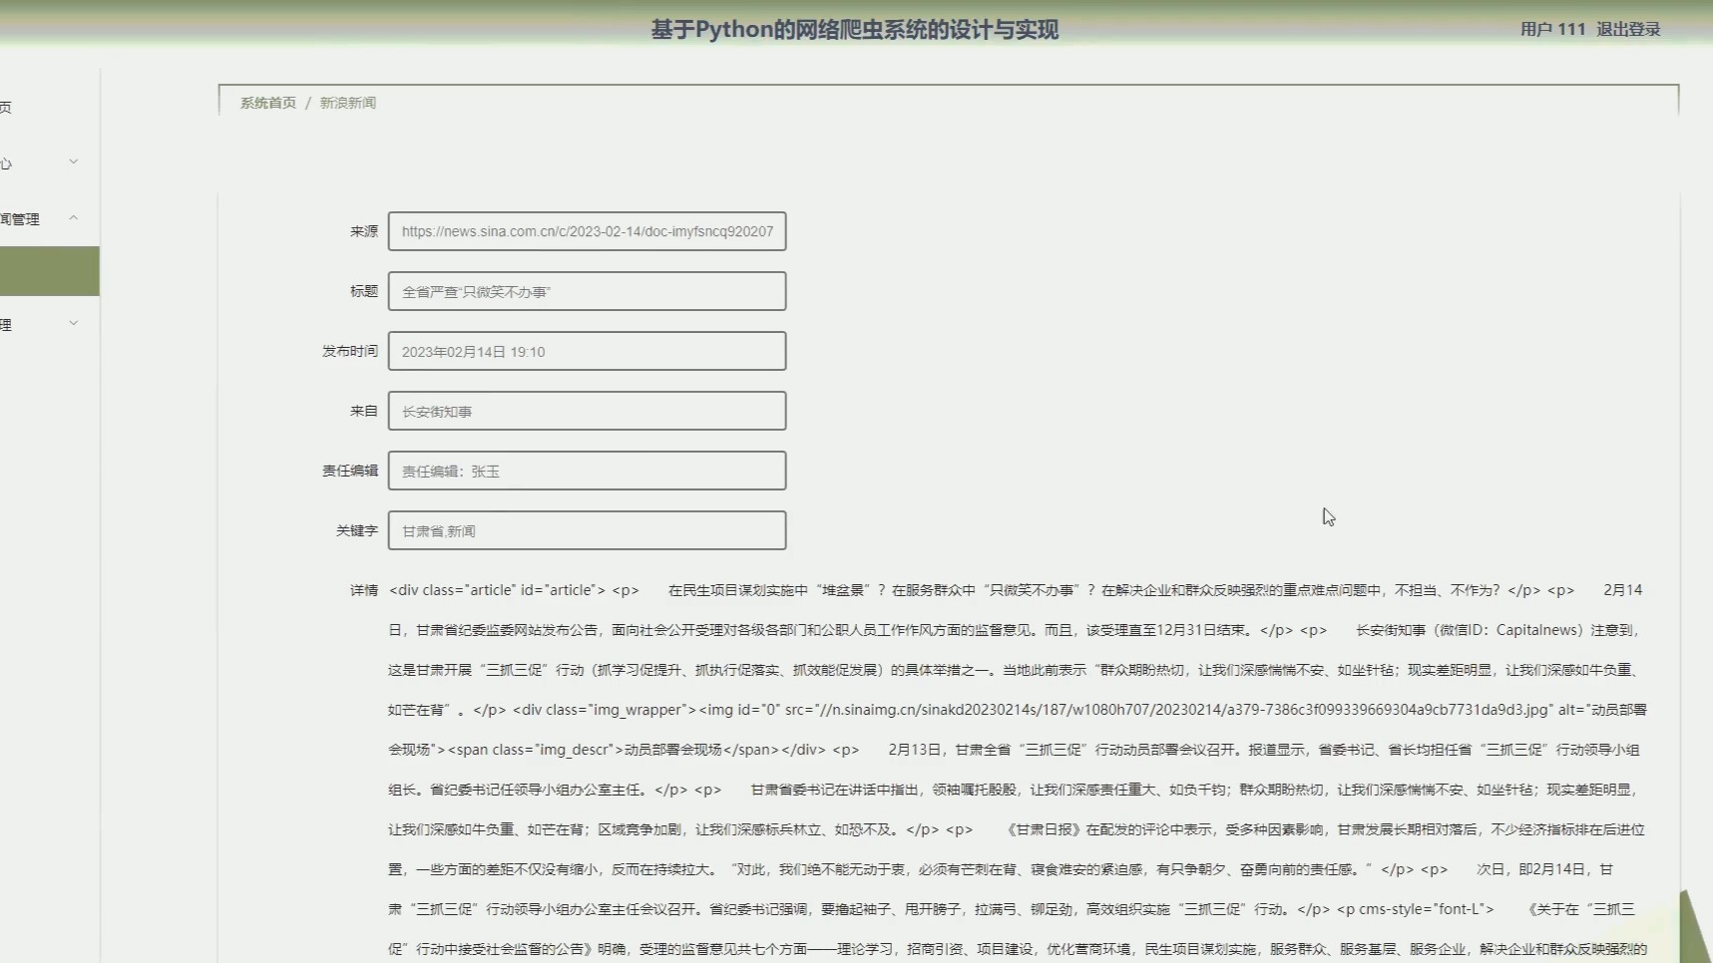
Task: Click the 来自 input showing 长安街知事
Action: (587, 411)
